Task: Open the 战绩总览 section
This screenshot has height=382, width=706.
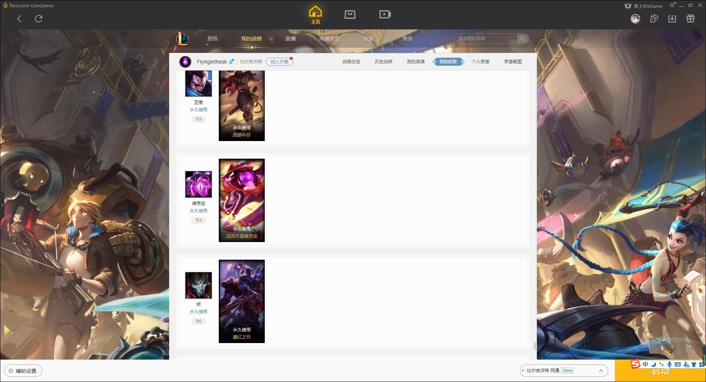Action: [x=351, y=62]
